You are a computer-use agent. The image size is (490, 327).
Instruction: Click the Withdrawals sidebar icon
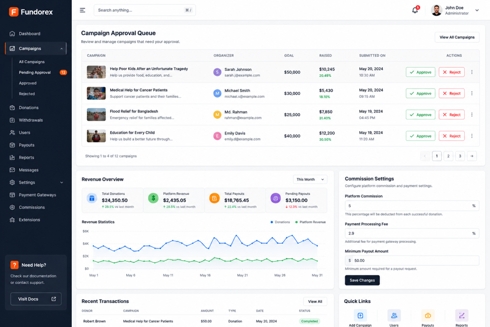pyautogui.click(x=12, y=120)
